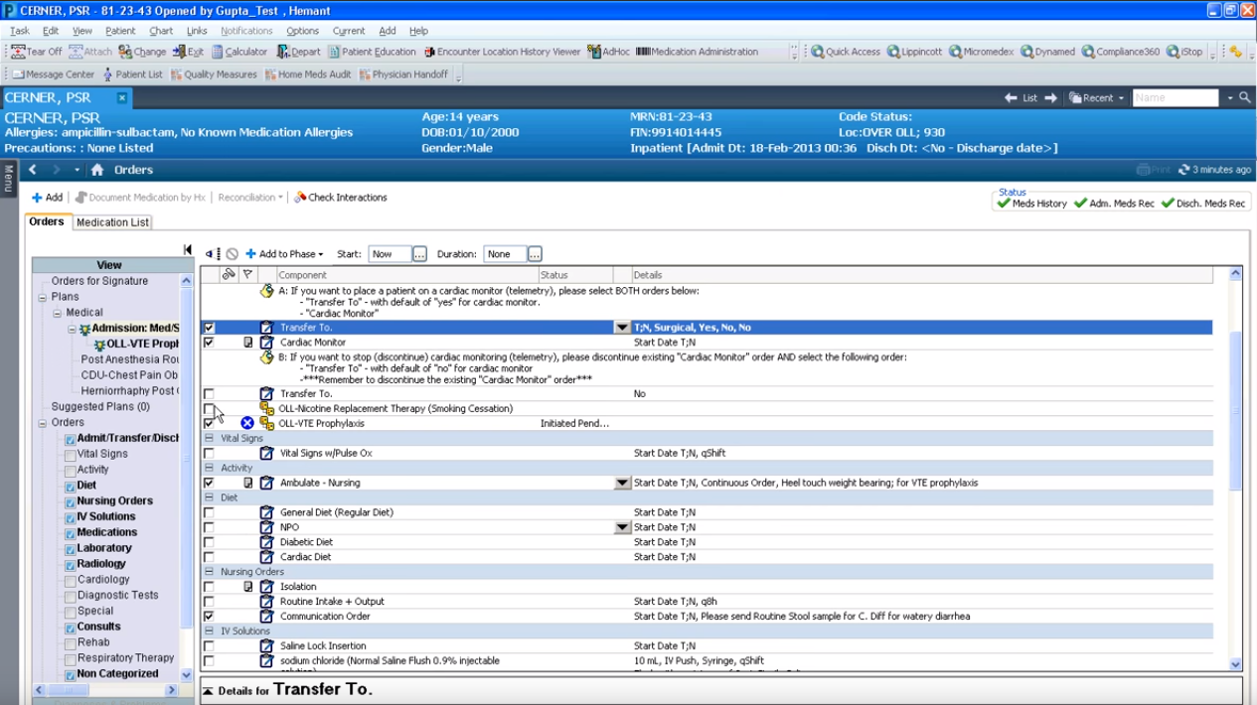
Task: Click the Home icon beside Orders
Action: click(97, 170)
